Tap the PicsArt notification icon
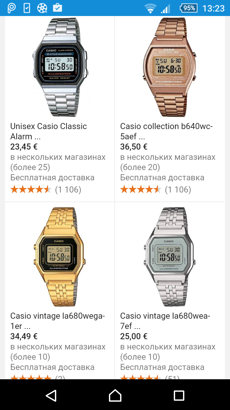 pos(11,8)
